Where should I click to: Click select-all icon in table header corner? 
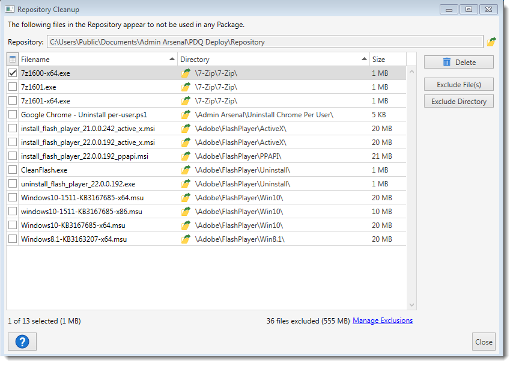pos(13,60)
